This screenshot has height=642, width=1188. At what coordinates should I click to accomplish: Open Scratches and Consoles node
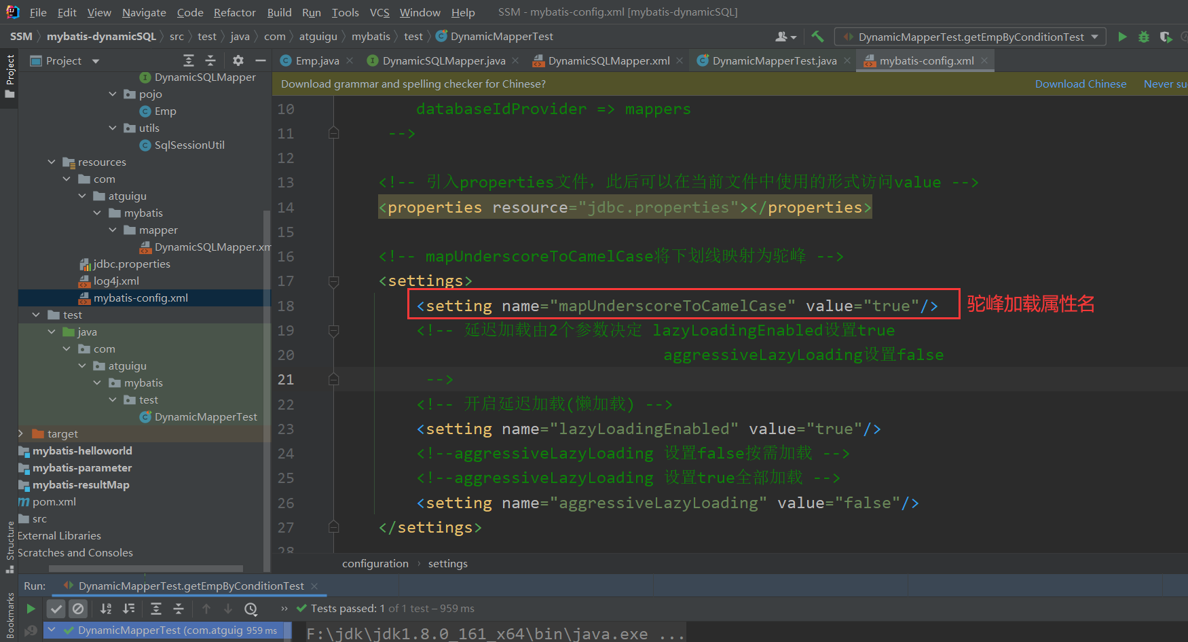point(75,552)
